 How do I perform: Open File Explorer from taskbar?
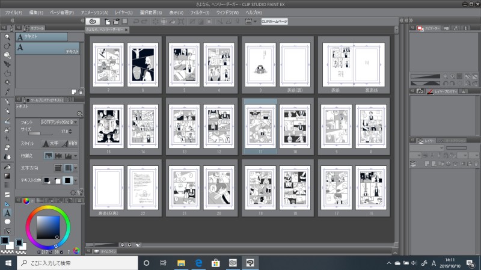tap(182, 263)
